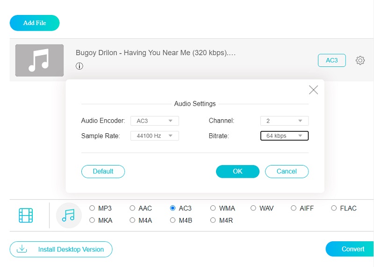Image resolution: width=374 pixels, height=267 pixels.
Task: Select the FLAC output format option
Action: click(334, 208)
